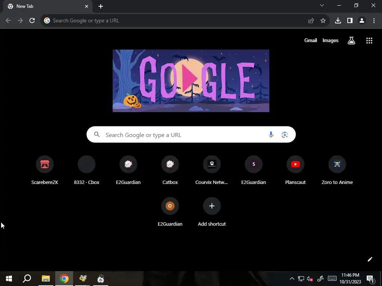382x286 pixels.
Task: Reload the page with refresh icon
Action: pos(32,21)
